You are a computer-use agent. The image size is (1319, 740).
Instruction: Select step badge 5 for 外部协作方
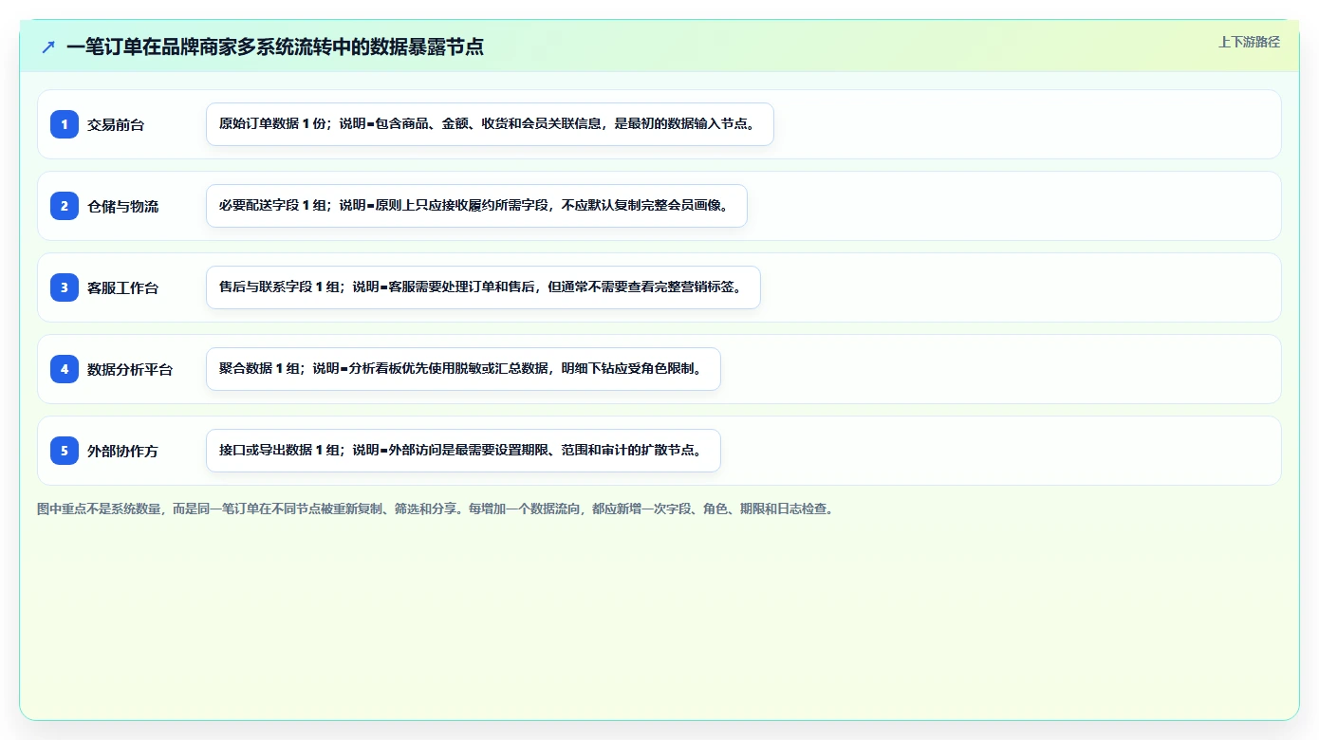pyautogui.click(x=65, y=451)
